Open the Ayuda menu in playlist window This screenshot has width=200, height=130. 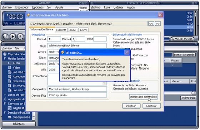pyautogui.click(x=131, y=7)
